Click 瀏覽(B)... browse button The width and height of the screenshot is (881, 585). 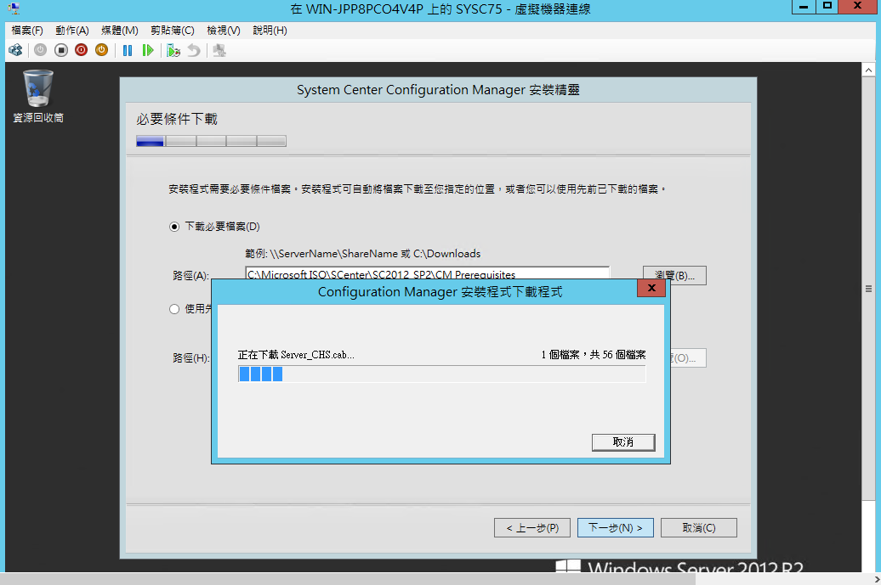pyautogui.click(x=674, y=275)
